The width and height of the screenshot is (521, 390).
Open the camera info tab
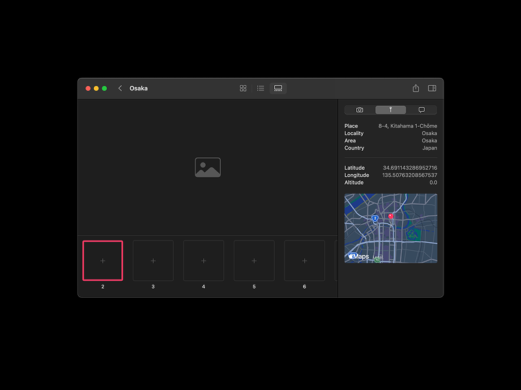coord(359,110)
